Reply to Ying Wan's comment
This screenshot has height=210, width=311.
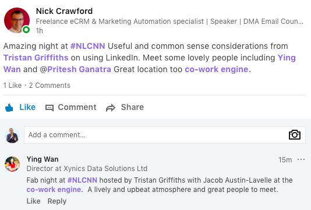pos(57,201)
